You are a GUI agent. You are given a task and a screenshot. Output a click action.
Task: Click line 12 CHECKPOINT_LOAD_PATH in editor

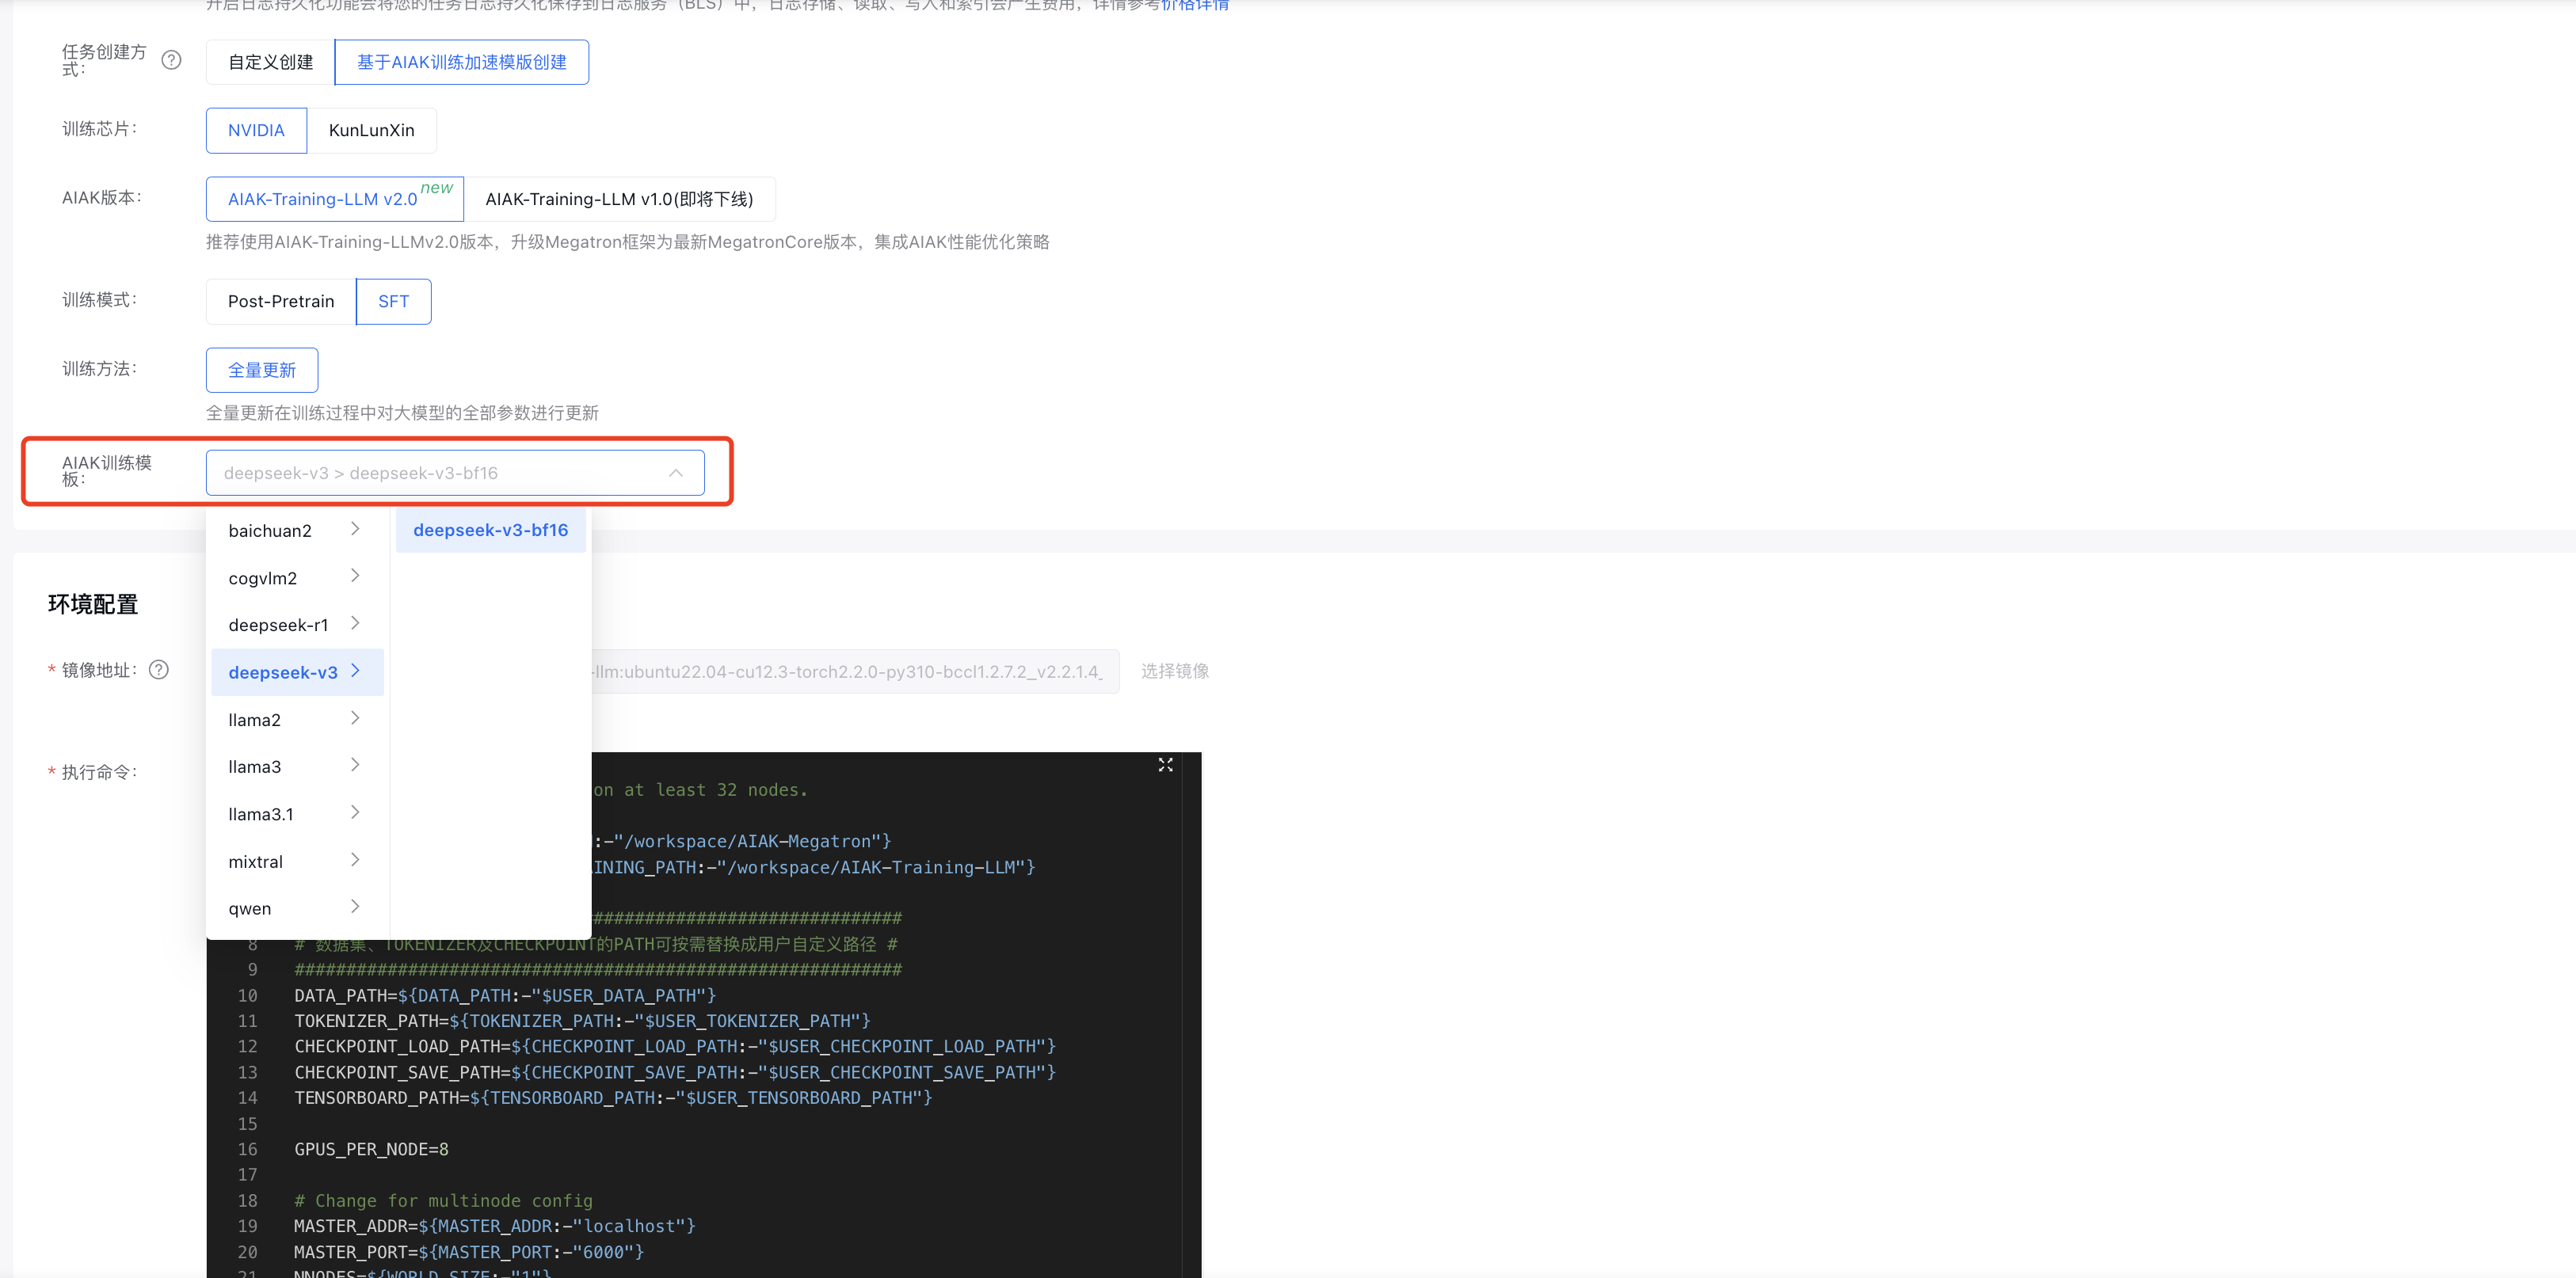tap(675, 1047)
